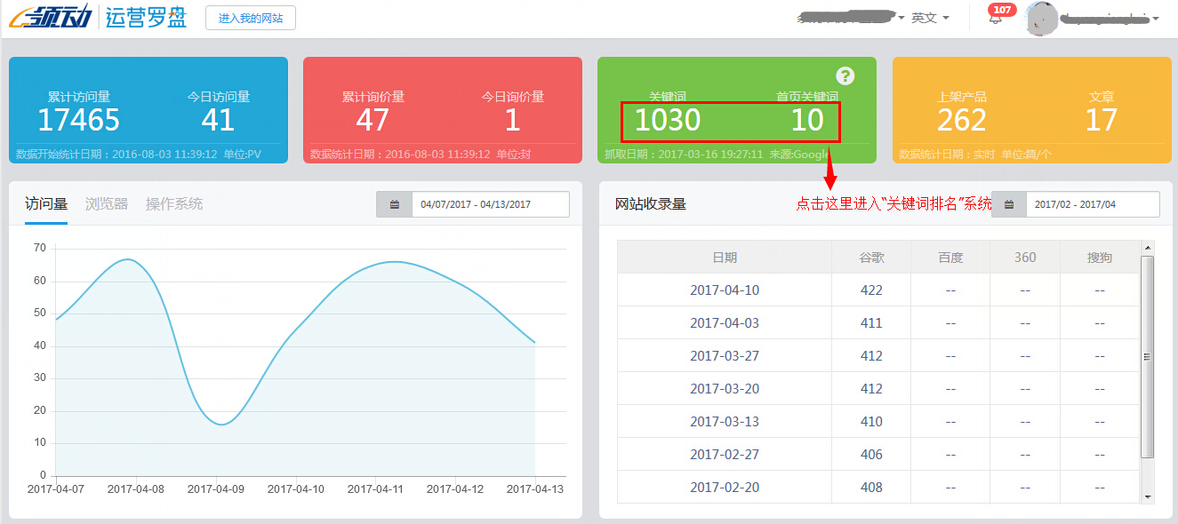Switch to the 浏览器 tab
1178x524 pixels.
[105, 202]
